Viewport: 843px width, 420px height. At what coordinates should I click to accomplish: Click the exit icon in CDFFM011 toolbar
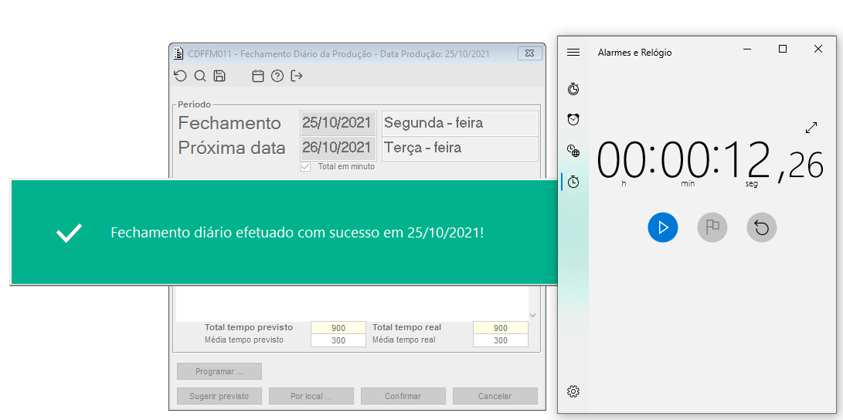(x=297, y=76)
